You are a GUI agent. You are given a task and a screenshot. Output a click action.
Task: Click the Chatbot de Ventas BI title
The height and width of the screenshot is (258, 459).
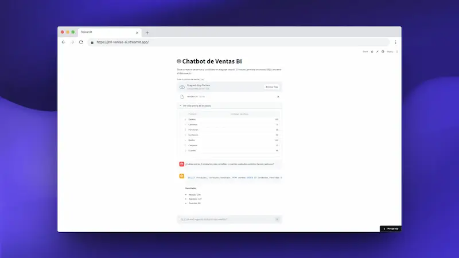coord(212,61)
